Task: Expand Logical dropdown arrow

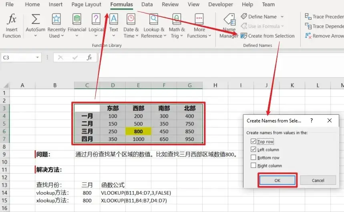Action: point(96,36)
